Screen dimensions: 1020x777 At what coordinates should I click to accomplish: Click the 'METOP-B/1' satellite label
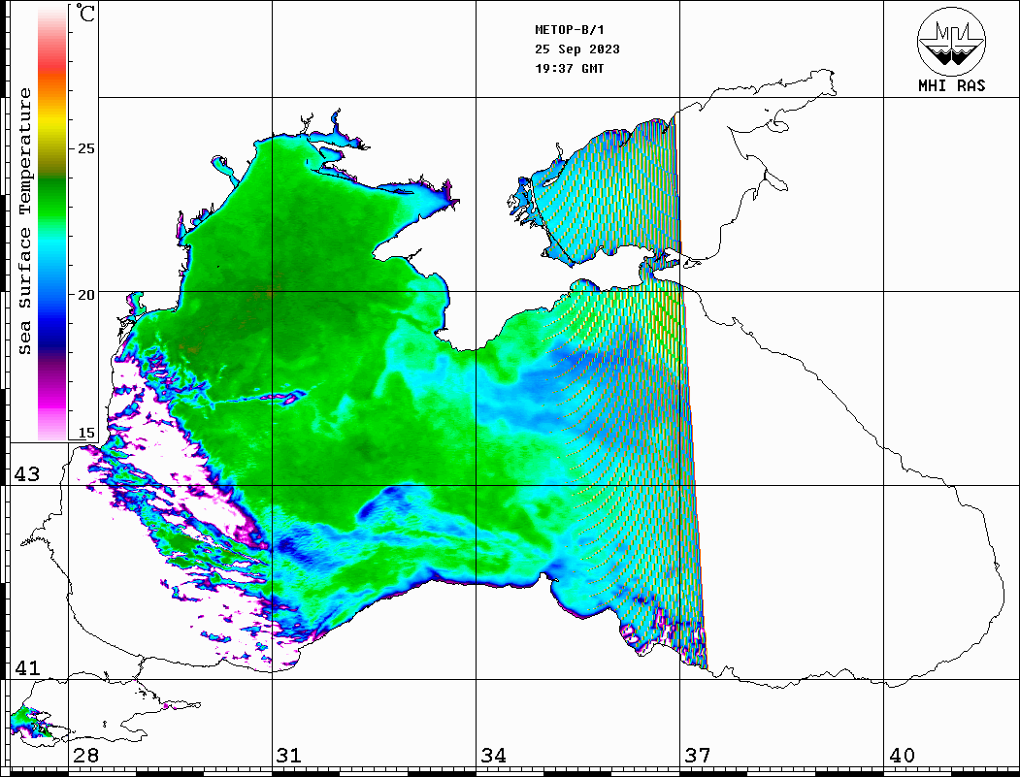click(570, 30)
